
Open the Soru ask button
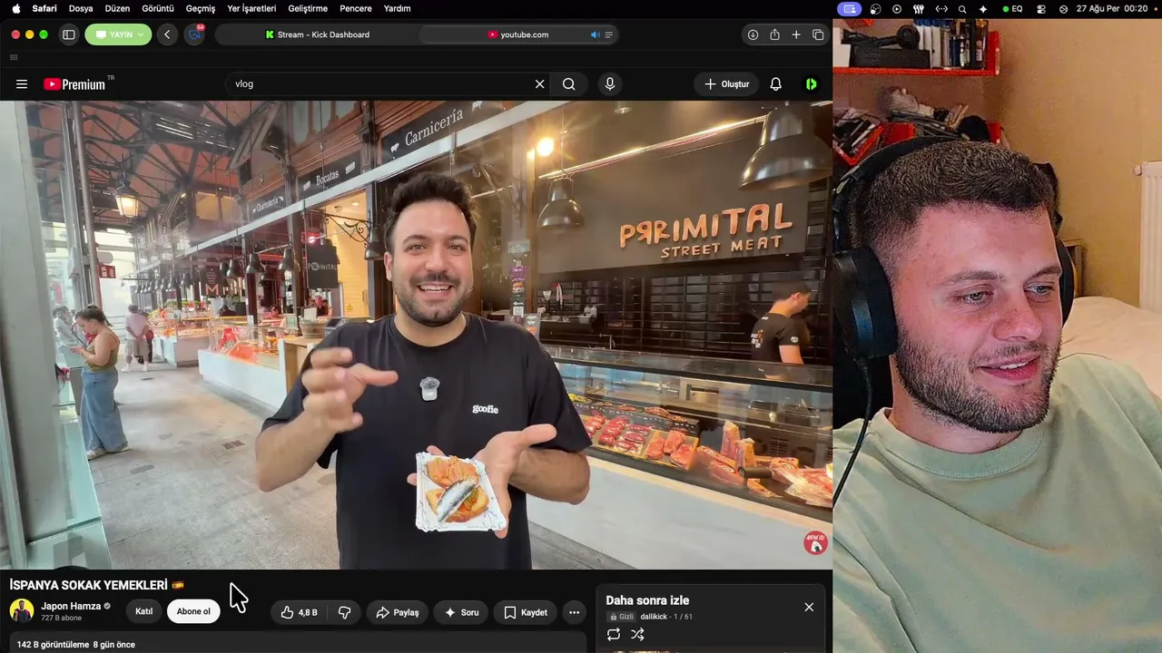pos(461,612)
